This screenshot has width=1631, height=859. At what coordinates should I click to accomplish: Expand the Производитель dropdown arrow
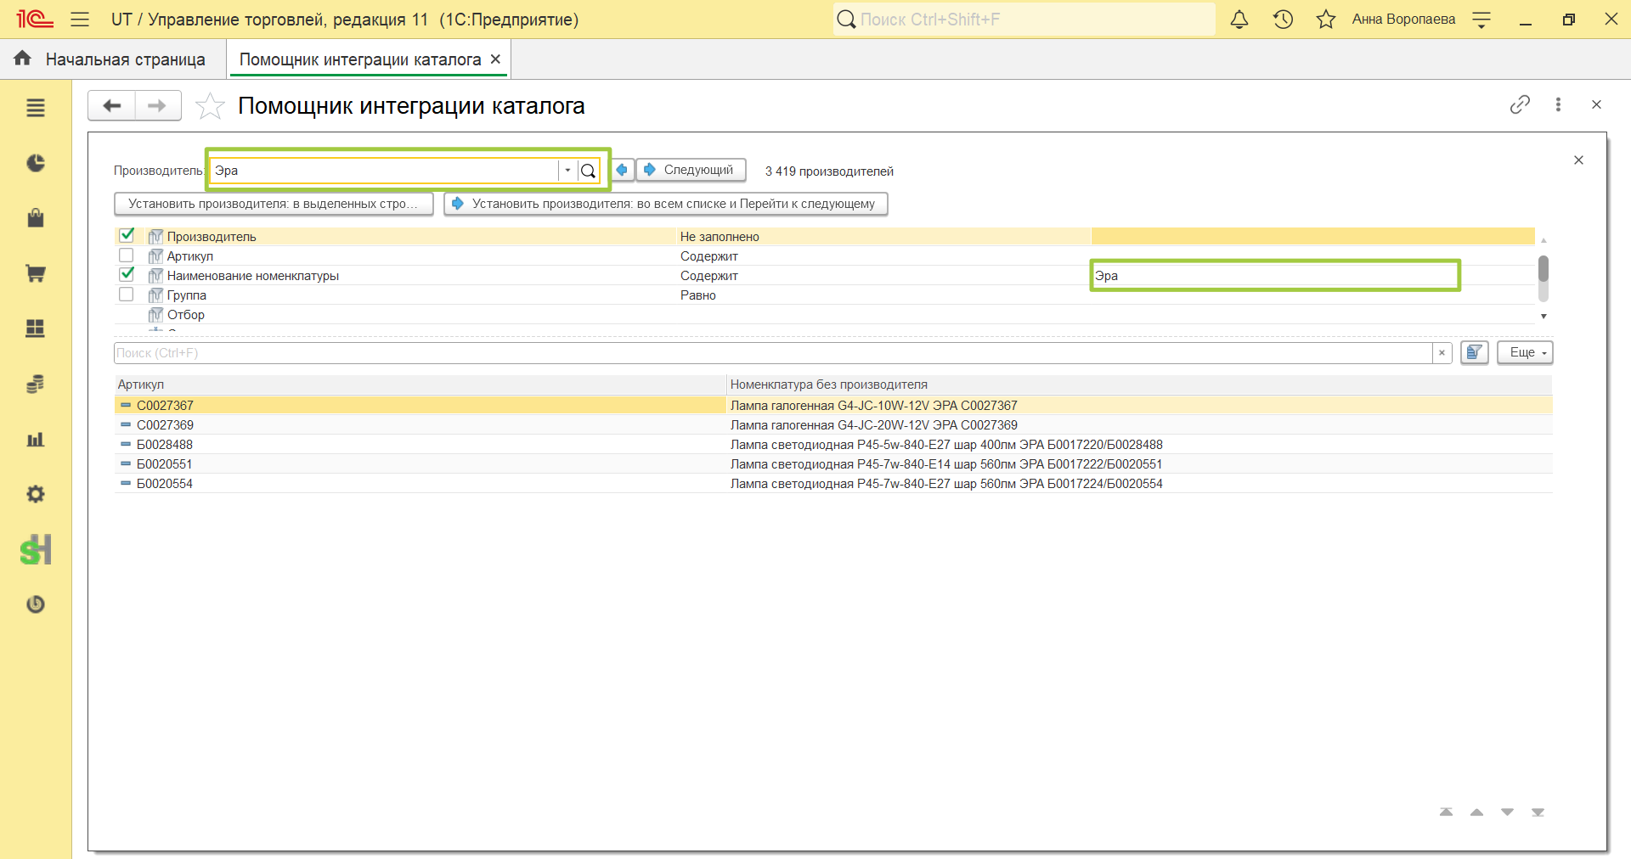click(x=567, y=171)
